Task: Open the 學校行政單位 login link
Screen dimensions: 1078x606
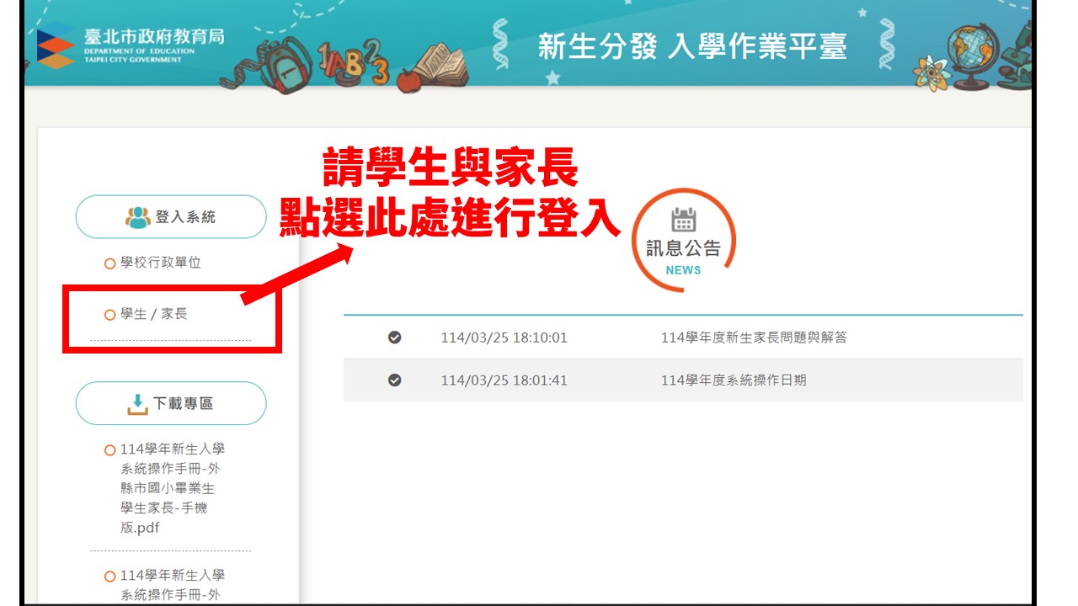Action: pos(160,263)
